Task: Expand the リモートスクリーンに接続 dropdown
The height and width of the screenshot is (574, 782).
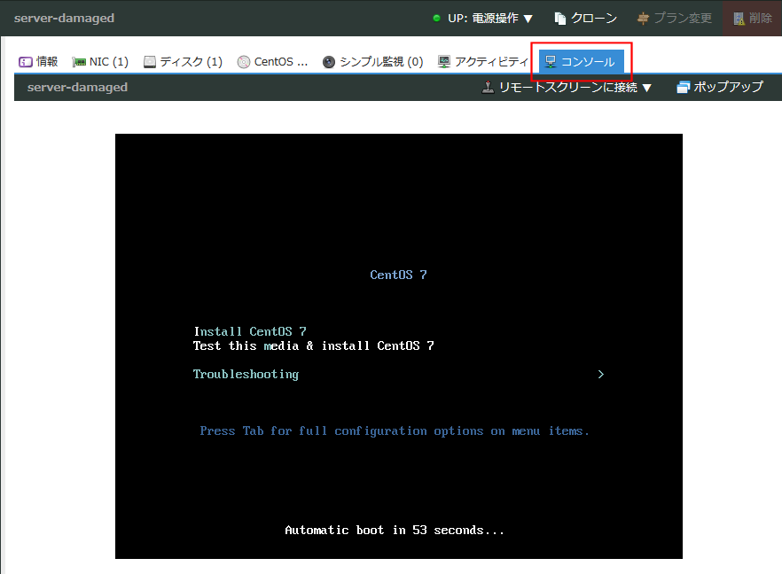Action: [x=567, y=87]
